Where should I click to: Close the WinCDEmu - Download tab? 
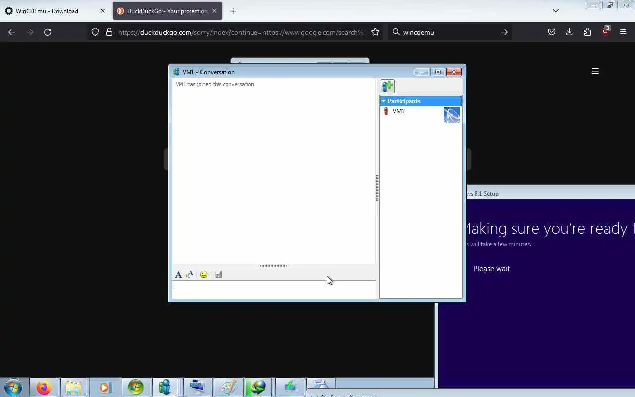tap(103, 11)
